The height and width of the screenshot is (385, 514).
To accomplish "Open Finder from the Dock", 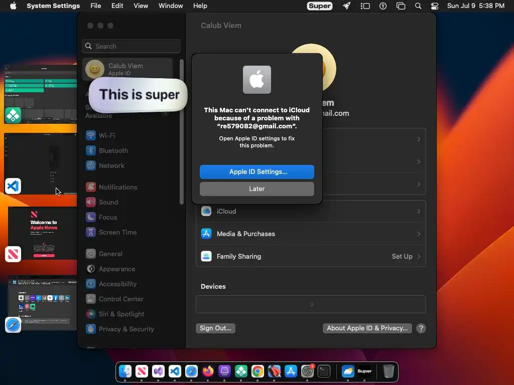I will 125,371.
